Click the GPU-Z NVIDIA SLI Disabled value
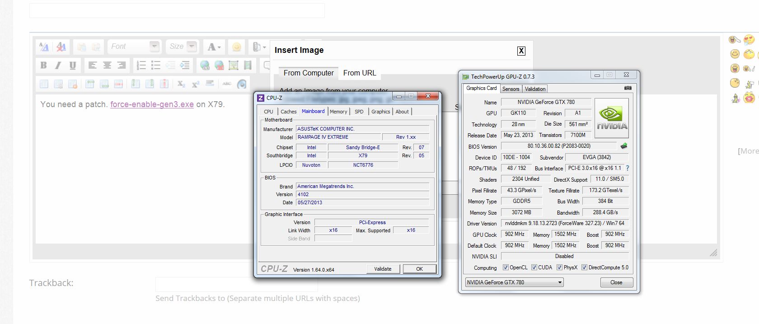Viewport: 759px width, 324px height. click(565, 256)
